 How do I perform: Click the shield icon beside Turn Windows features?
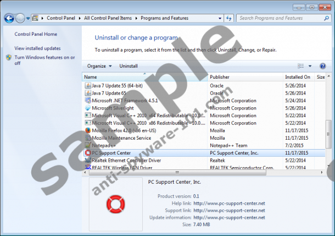[x=9, y=57]
